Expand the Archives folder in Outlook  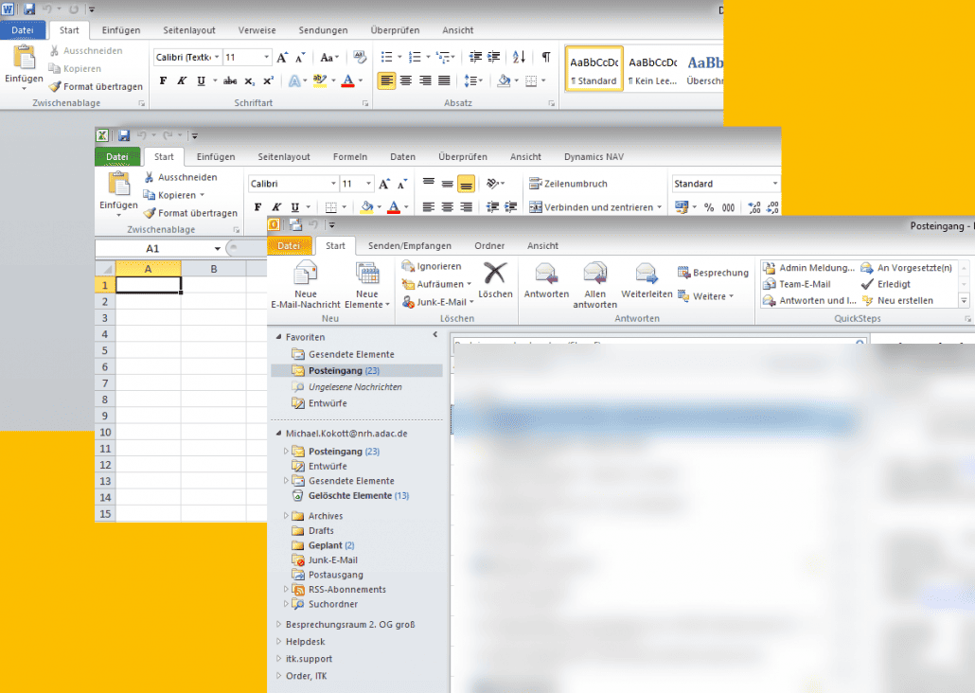pyautogui.click(x=286, y=516)
